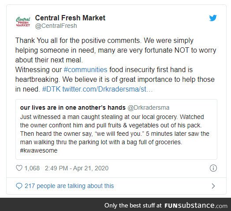Open the quoted tweet body text

115,134
